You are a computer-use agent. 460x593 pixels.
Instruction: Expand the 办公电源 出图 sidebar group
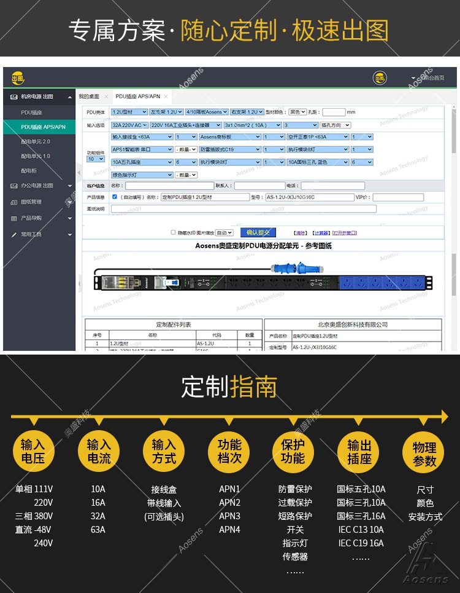(70, 186)
